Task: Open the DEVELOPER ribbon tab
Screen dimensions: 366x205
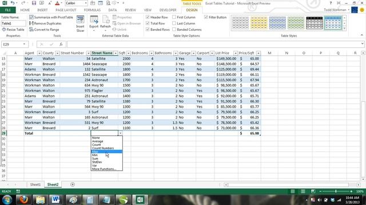Action: point(168,10)
